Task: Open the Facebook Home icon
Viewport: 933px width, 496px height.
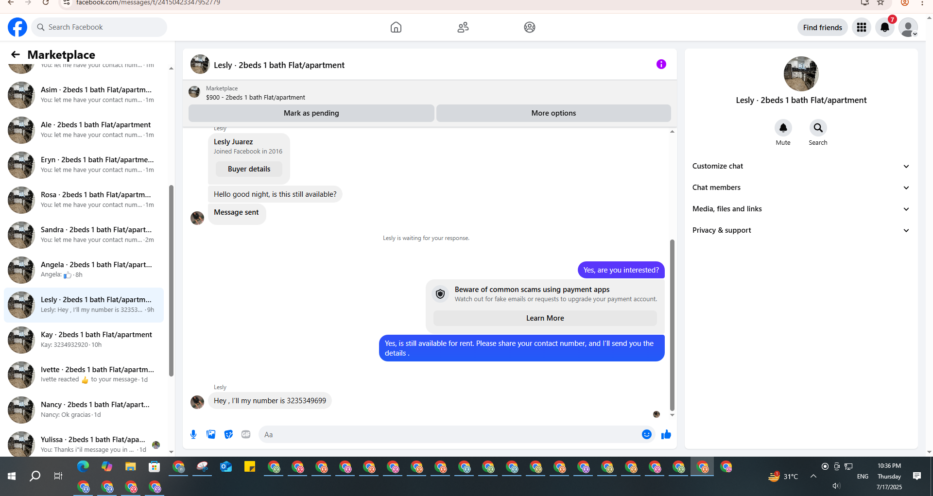Action: click(396, 27)
